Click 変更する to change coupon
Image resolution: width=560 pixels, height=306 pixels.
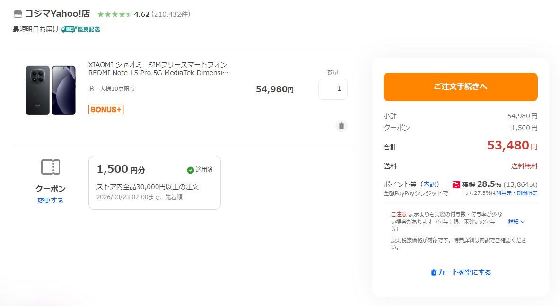coord(51,201)
